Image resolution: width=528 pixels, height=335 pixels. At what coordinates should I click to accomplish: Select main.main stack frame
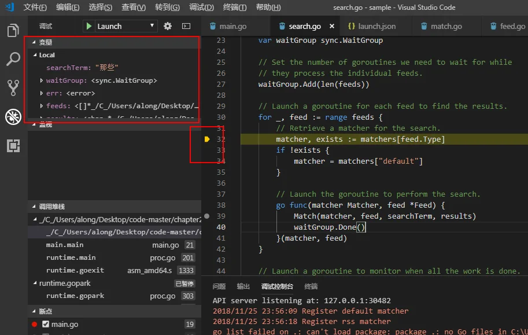pyautogui.click(x=115, y=245)
